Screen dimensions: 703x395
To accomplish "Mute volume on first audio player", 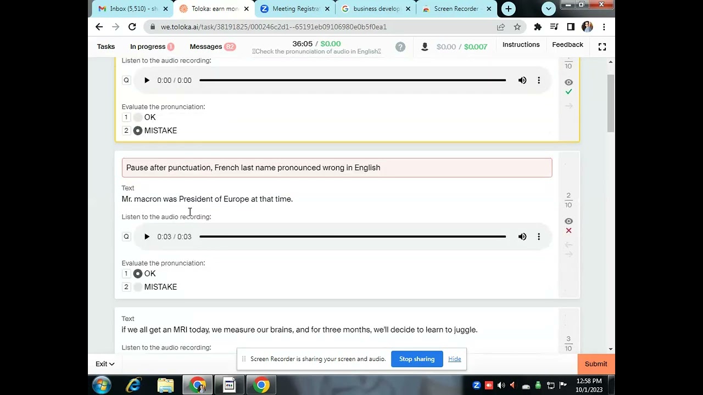I will tap(522, 80).
